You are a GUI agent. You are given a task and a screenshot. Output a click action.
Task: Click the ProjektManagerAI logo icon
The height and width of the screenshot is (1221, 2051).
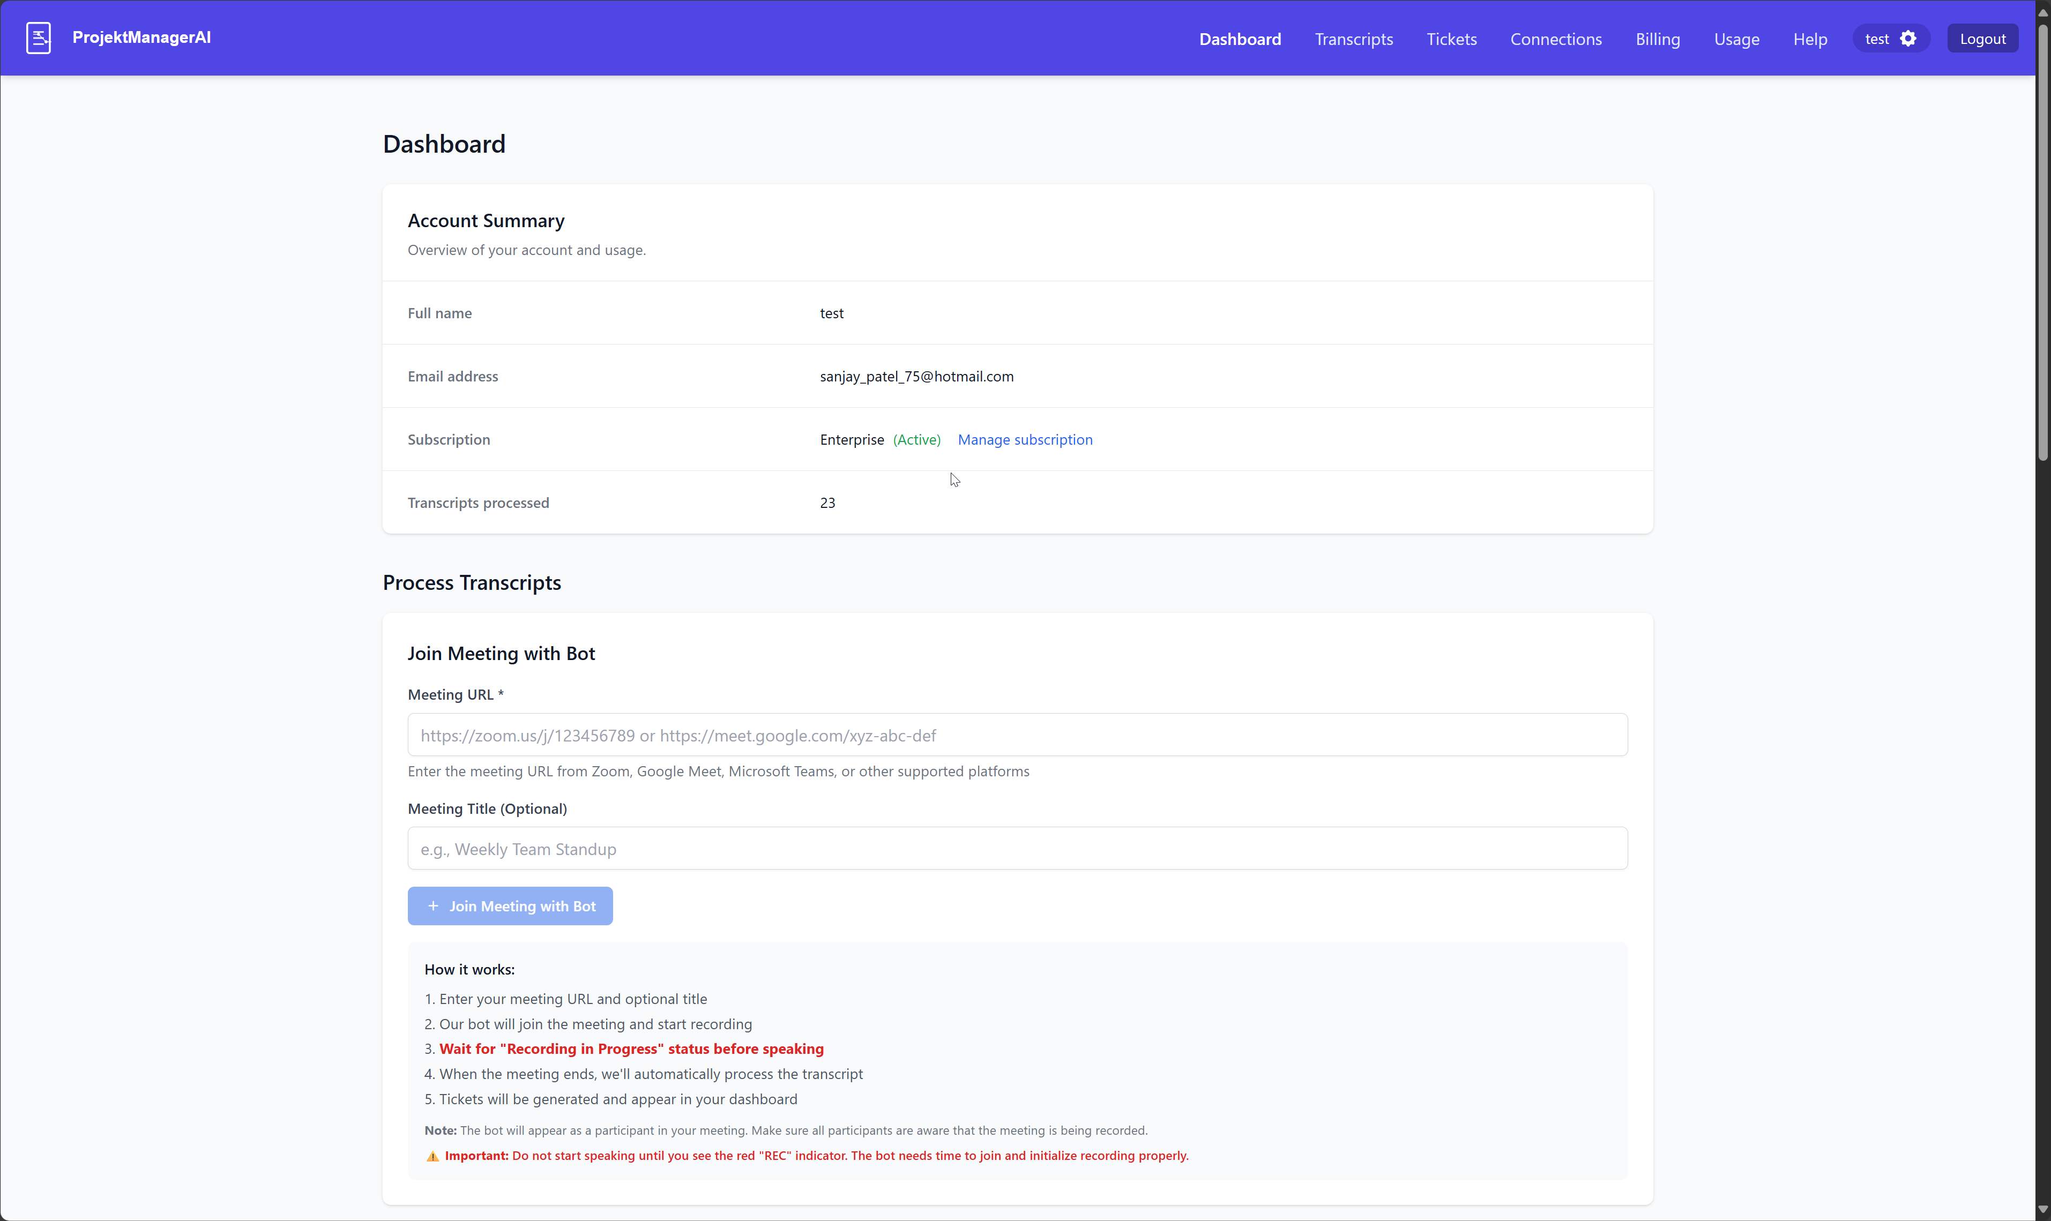tap(38, 38)
